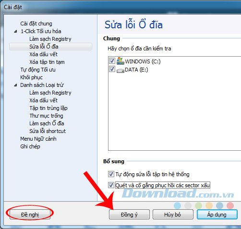Open 'Tập tin trùng lặp' exclusion list
241x229 pixels.
click(48, 108)
